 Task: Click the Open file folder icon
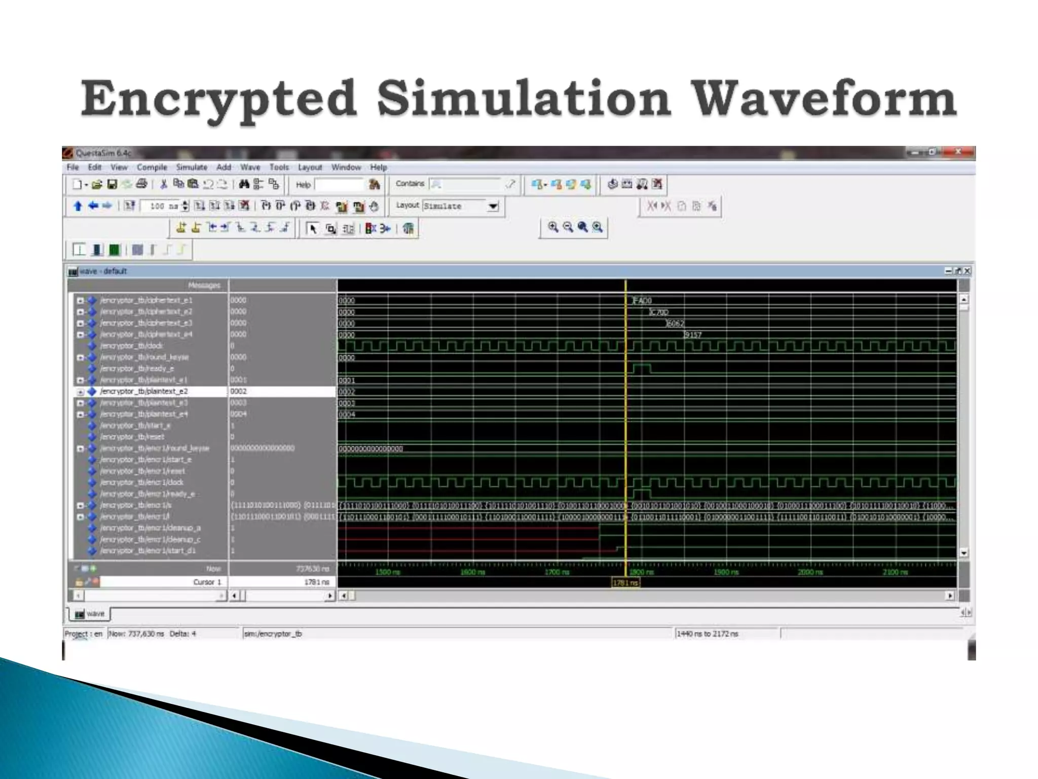[97, 185]
